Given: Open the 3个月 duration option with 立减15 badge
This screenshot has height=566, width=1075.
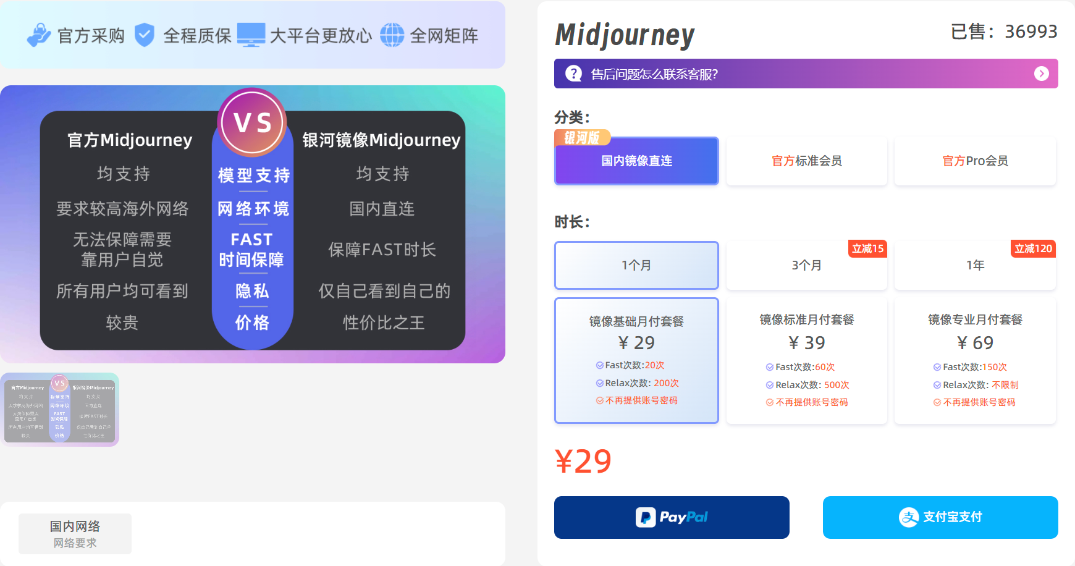Looking at the screenshot, I should 806,265.
